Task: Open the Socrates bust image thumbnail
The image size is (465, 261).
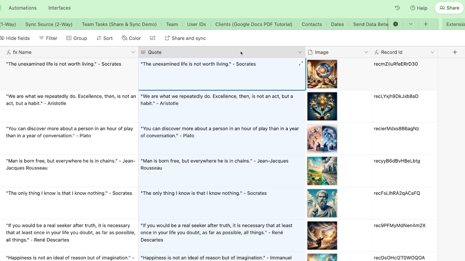Action: [x=322, y=203]
